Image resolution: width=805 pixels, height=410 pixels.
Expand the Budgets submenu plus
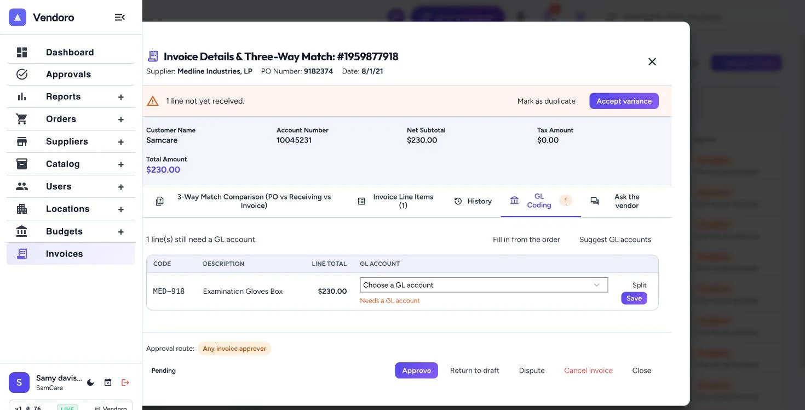coord(121,232)
